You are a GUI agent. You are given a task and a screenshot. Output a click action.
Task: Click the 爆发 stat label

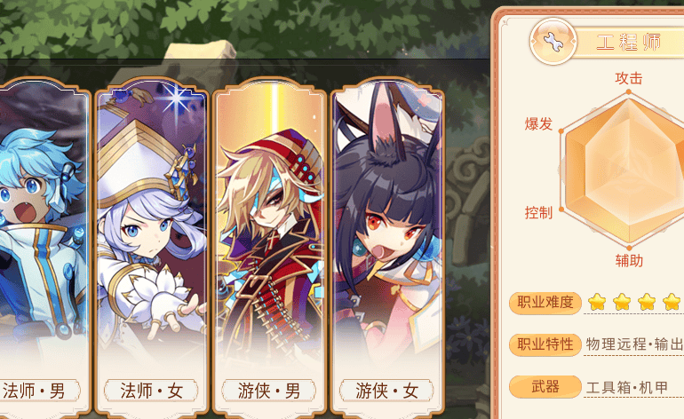(538, 124)
